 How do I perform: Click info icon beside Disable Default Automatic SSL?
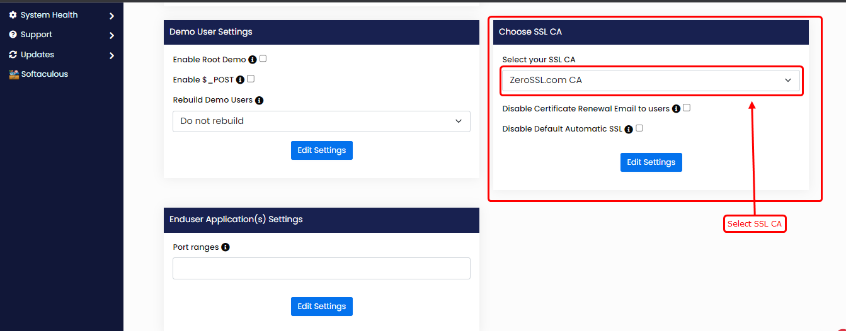coord(629,129)
